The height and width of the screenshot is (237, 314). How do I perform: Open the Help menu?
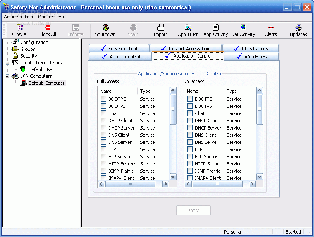click(63, 17)
